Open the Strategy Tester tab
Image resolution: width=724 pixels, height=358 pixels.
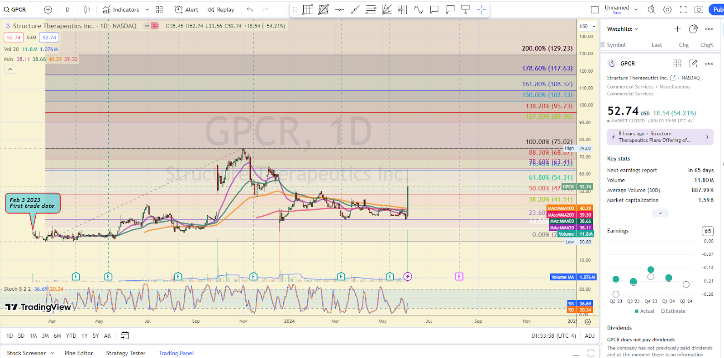tap(126, 353)
